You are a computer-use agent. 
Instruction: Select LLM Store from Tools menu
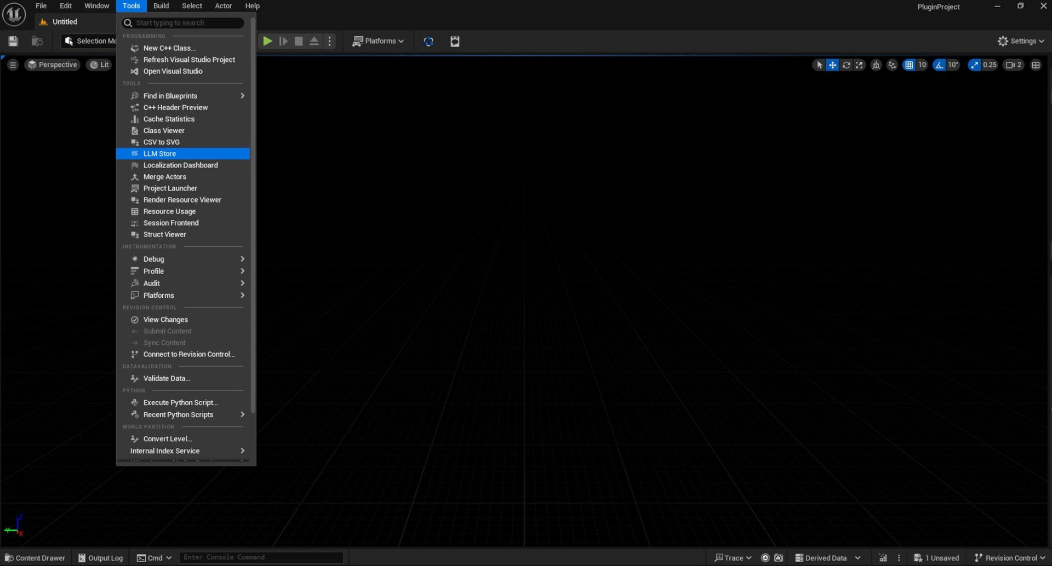(x=183, y=154)
